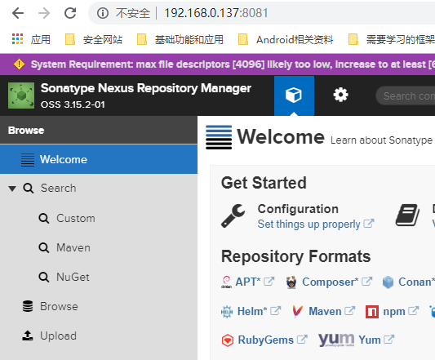
Task: Open the Browse cube icon in header
Action: point(294,96)
